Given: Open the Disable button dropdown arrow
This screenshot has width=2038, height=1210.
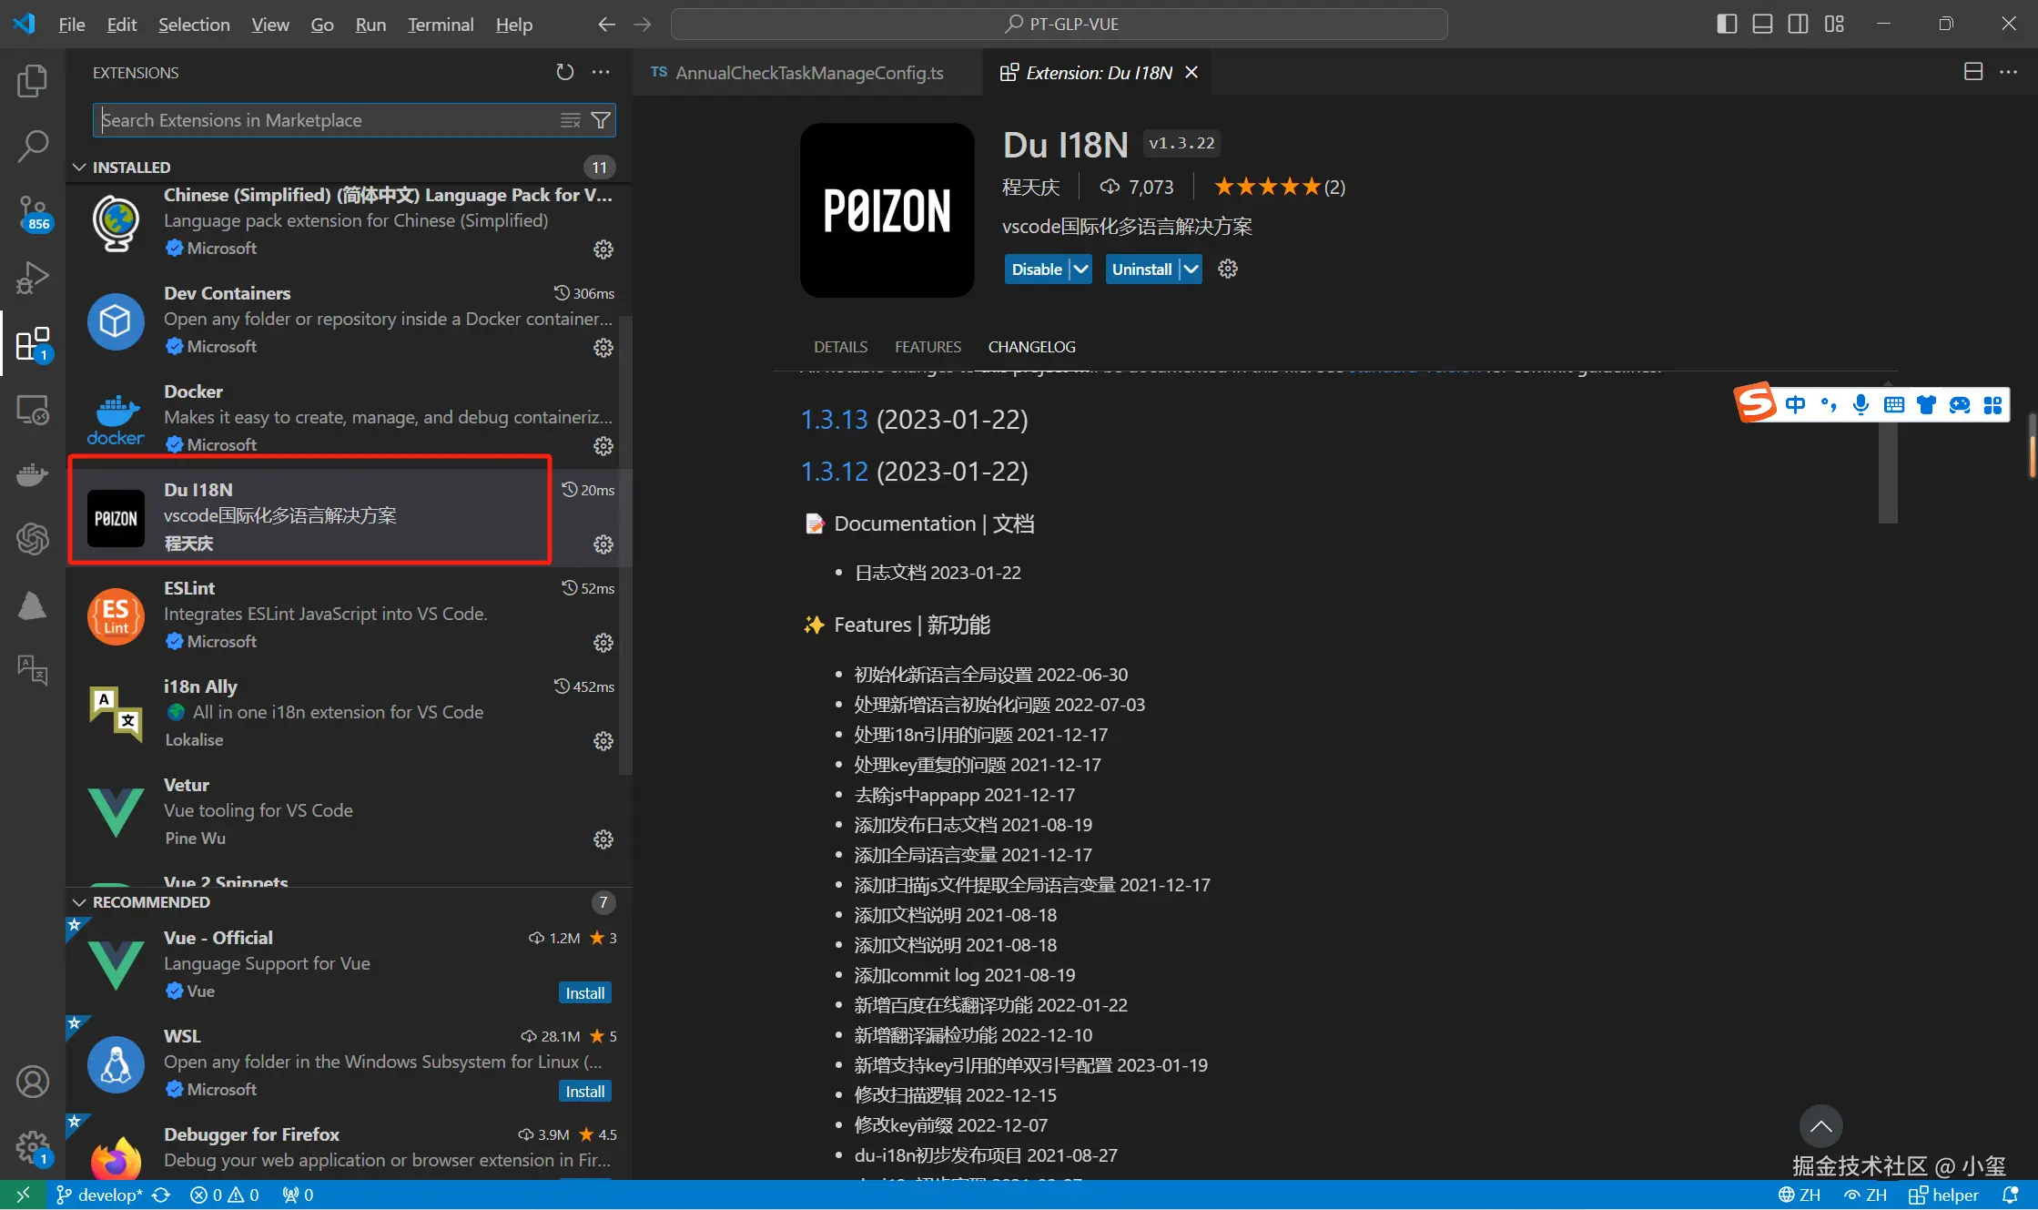Looking at the screenshot, I should point(1080,269).
